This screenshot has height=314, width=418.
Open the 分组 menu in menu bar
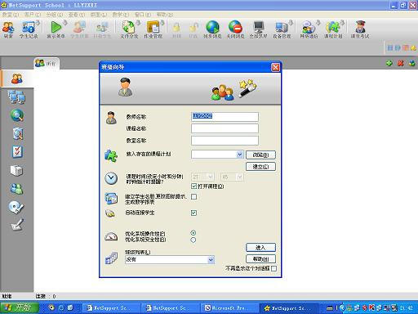(x=55, y=15)
